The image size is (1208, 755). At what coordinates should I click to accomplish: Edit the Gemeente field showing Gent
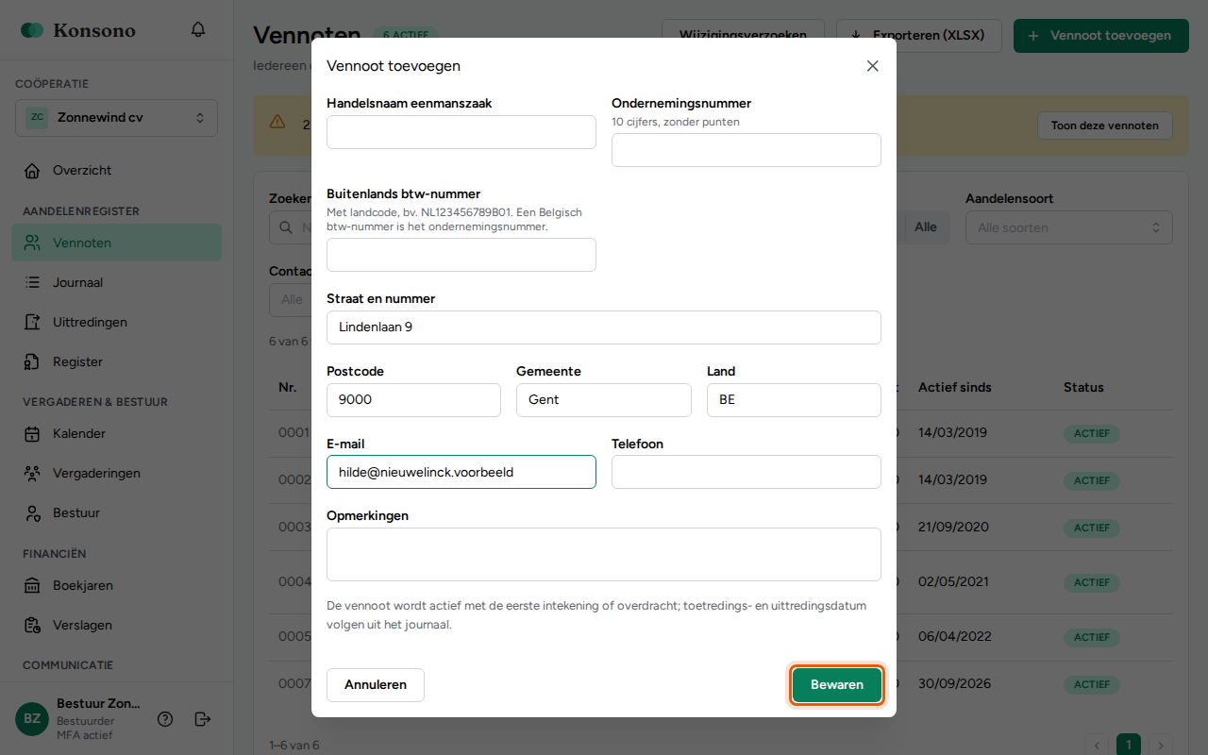[x=604, y=400]
